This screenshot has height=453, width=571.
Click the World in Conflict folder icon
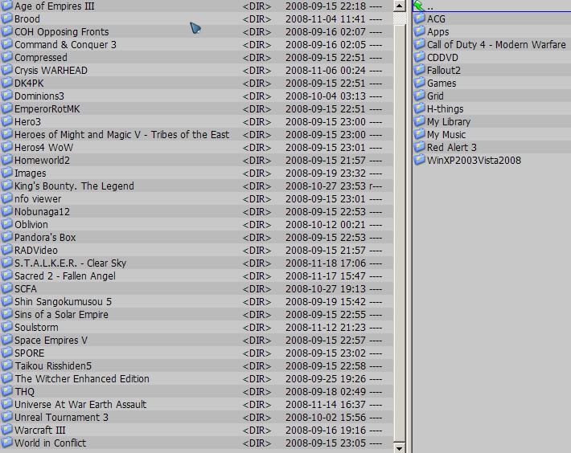pos(6,443)
